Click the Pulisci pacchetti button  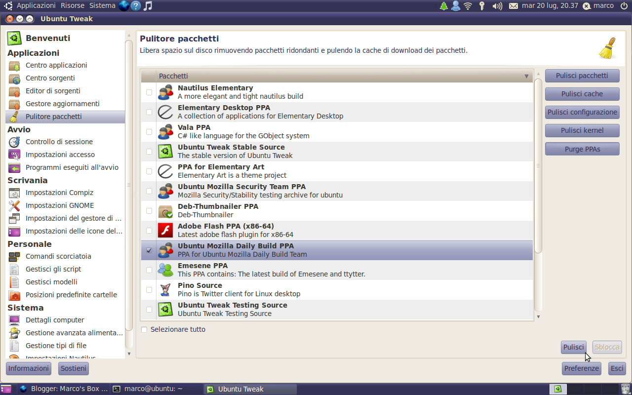(x=582, y=76)
